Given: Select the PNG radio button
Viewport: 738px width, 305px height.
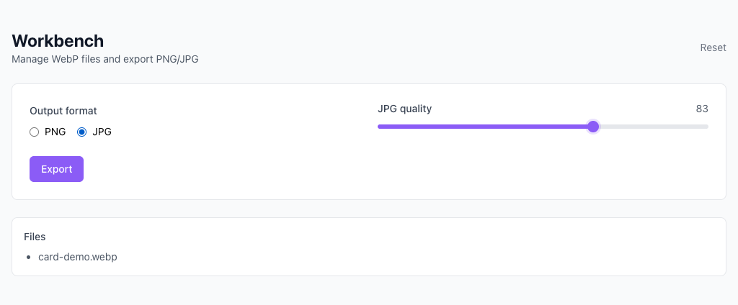Looking at the screenshot, I should click(x=34, y=132).
